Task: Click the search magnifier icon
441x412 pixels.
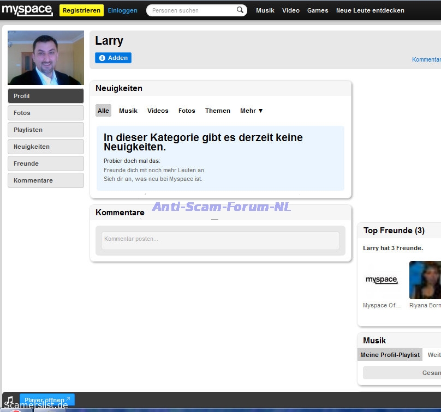Action: (x=240, y=10)
